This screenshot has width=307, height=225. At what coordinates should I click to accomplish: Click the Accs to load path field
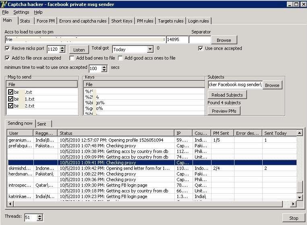click(x=85, y=39)
